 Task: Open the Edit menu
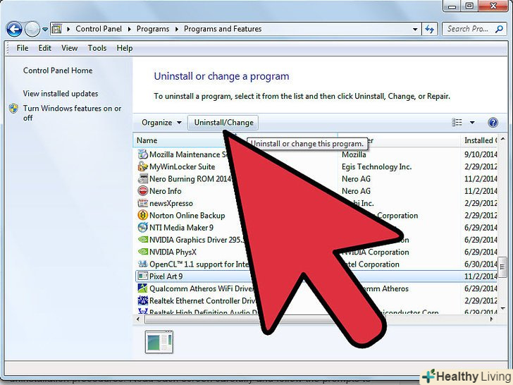45,48
